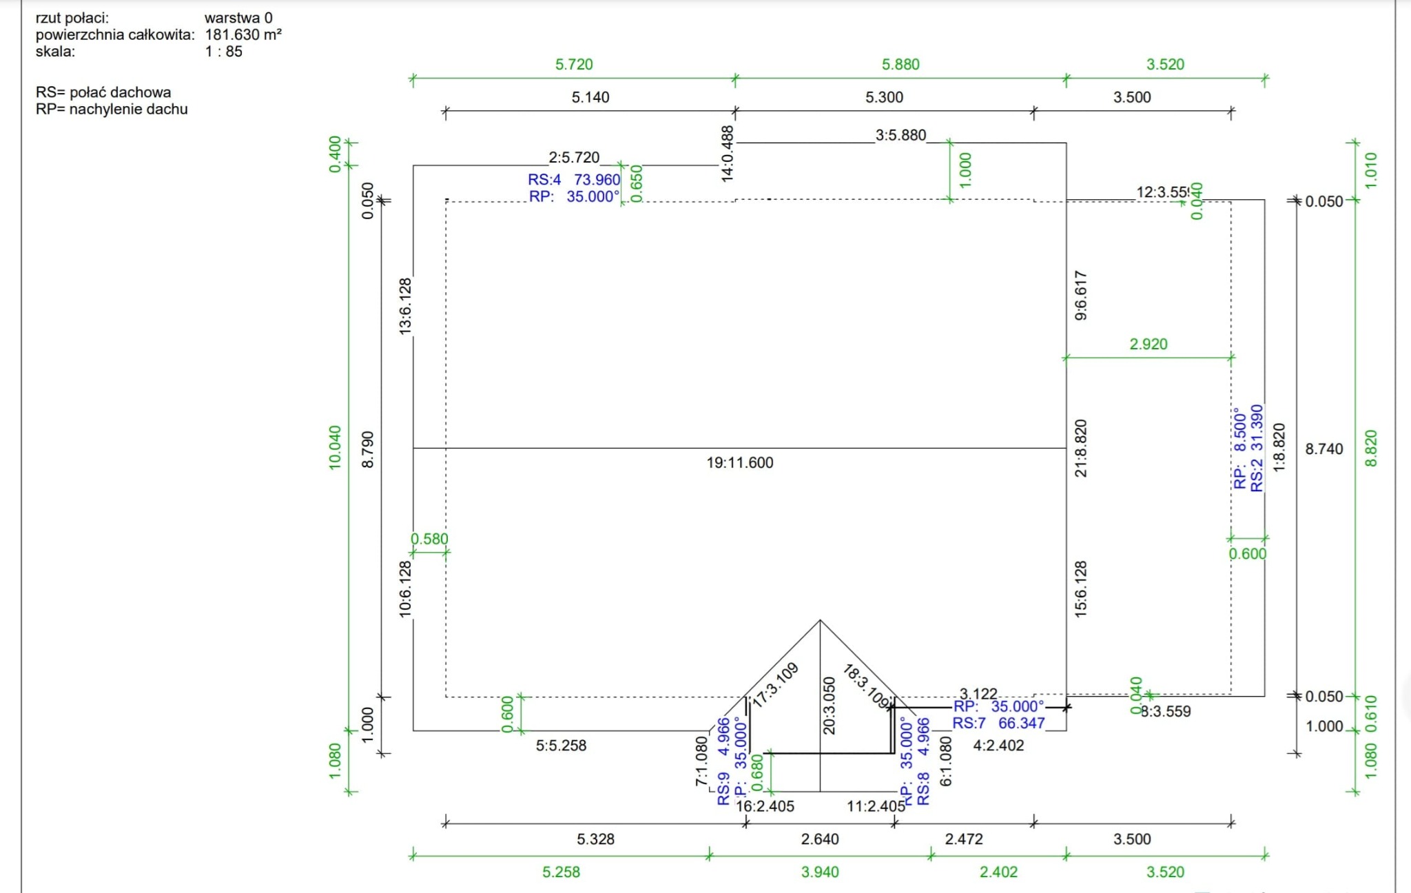Click the green 3.940 bottom dimension
The image size is (1411, 893).
tap(820, 872)
